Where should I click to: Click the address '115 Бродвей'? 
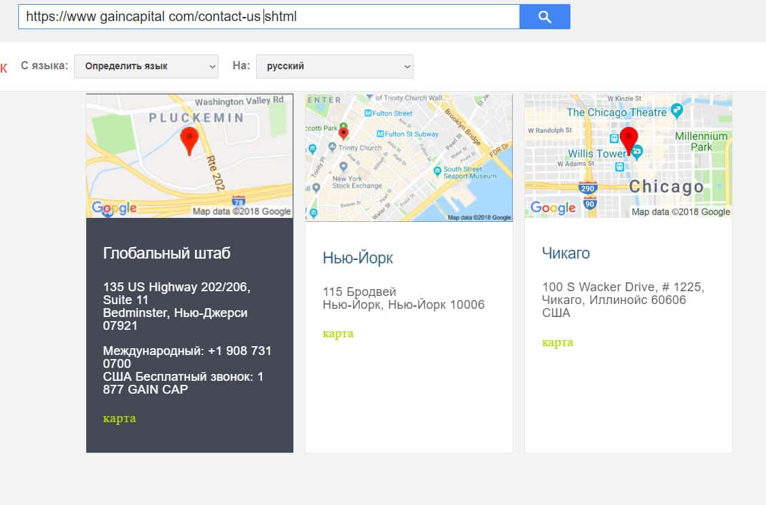pyautogui.click(x=359, y=292)
